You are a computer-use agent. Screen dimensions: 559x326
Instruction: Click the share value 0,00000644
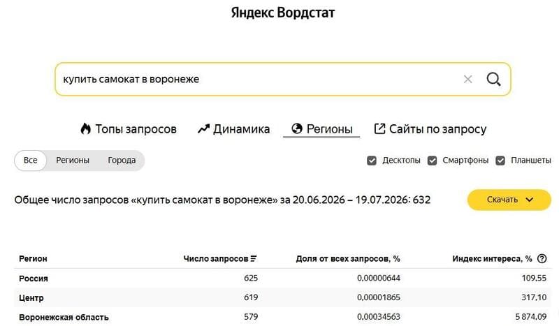pyautogui.click(x=379, y=279)
